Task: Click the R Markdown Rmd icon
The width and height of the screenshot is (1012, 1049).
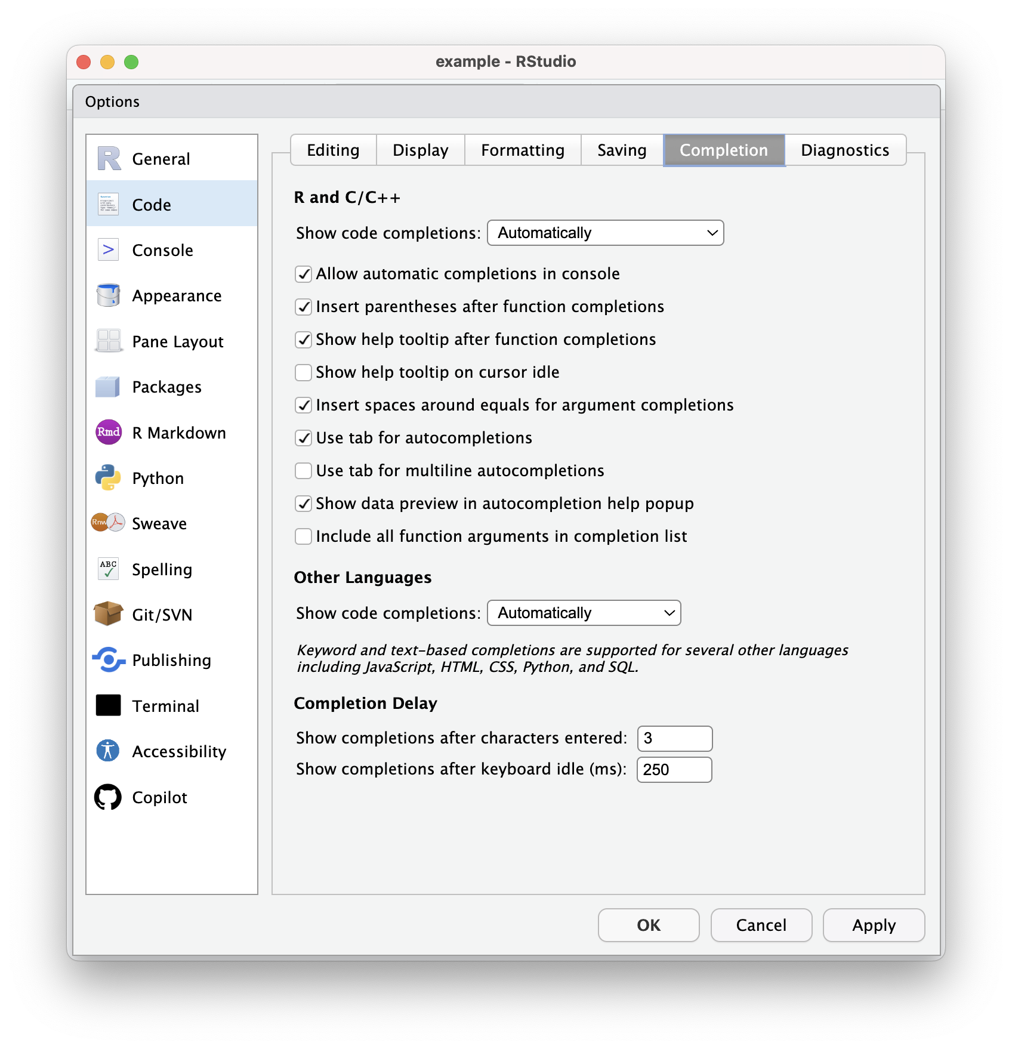Action: [108, 432]
